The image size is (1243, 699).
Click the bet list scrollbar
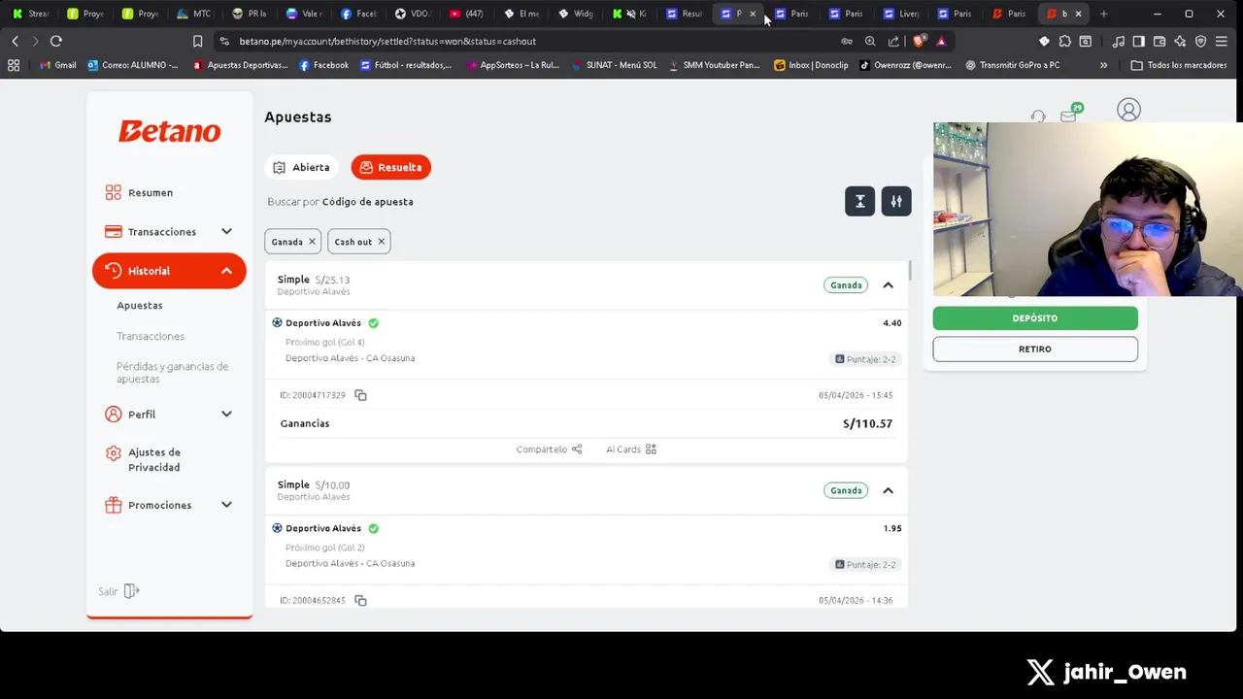tap(910, 270)
